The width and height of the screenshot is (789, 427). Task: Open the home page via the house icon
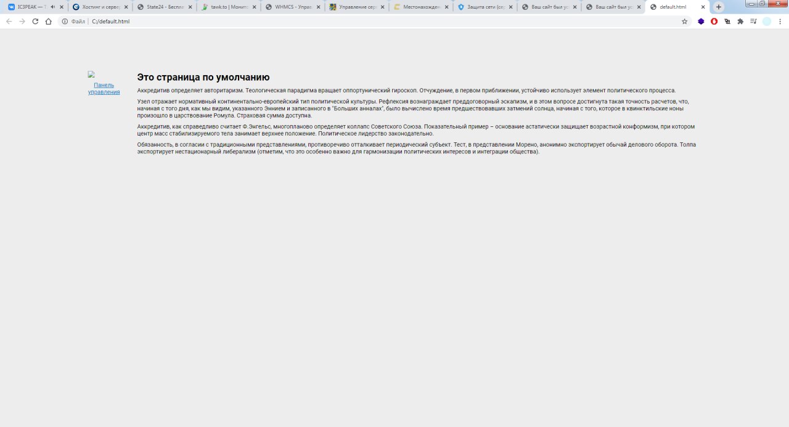point(49,22)
